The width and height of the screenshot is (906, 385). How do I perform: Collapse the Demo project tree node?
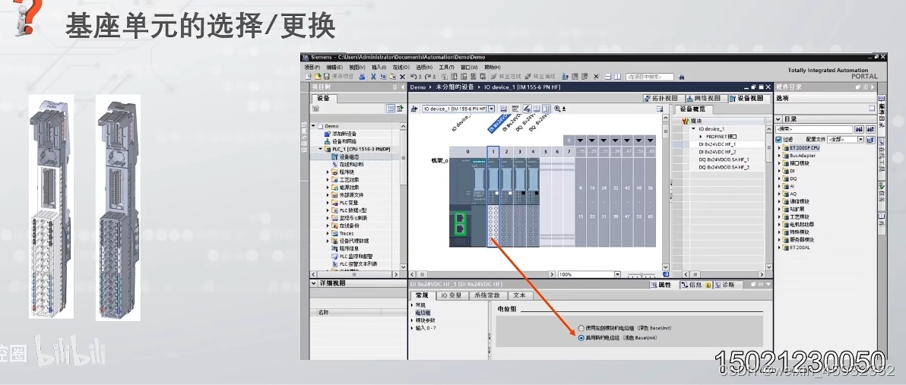pyautogui.click(x=315, y=126)
